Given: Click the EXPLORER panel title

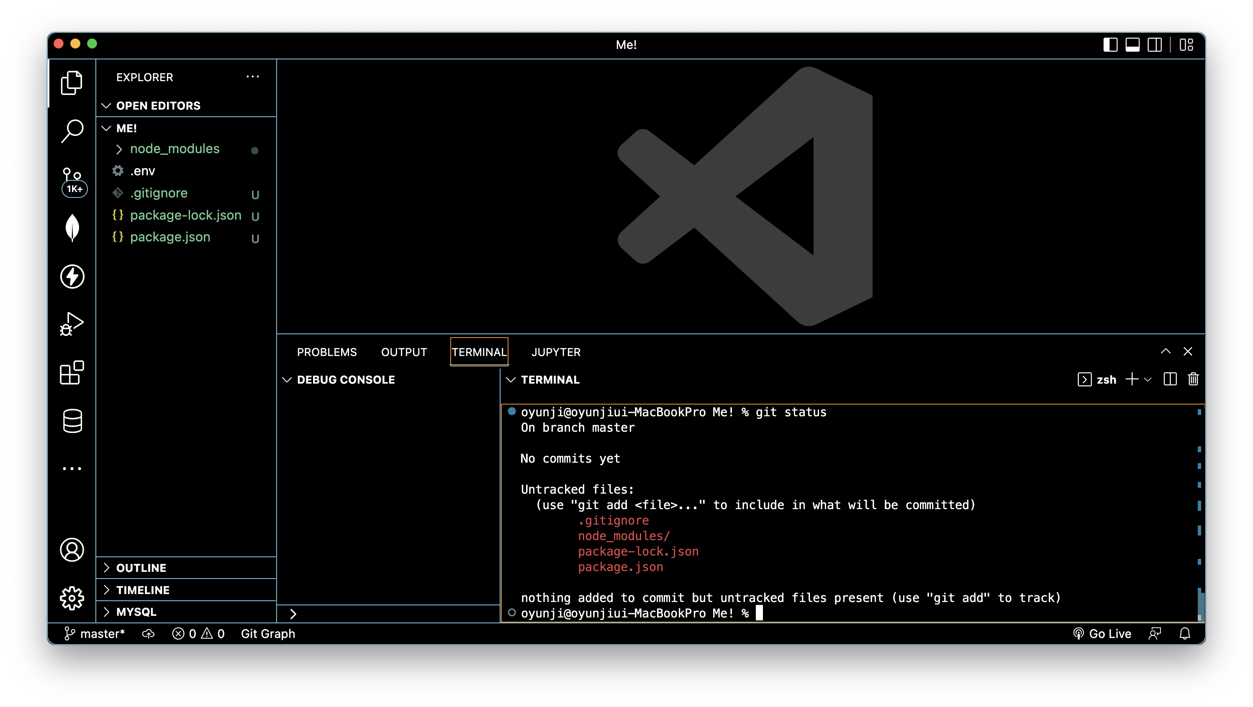Looking at the screenshot, I should 144,77.
